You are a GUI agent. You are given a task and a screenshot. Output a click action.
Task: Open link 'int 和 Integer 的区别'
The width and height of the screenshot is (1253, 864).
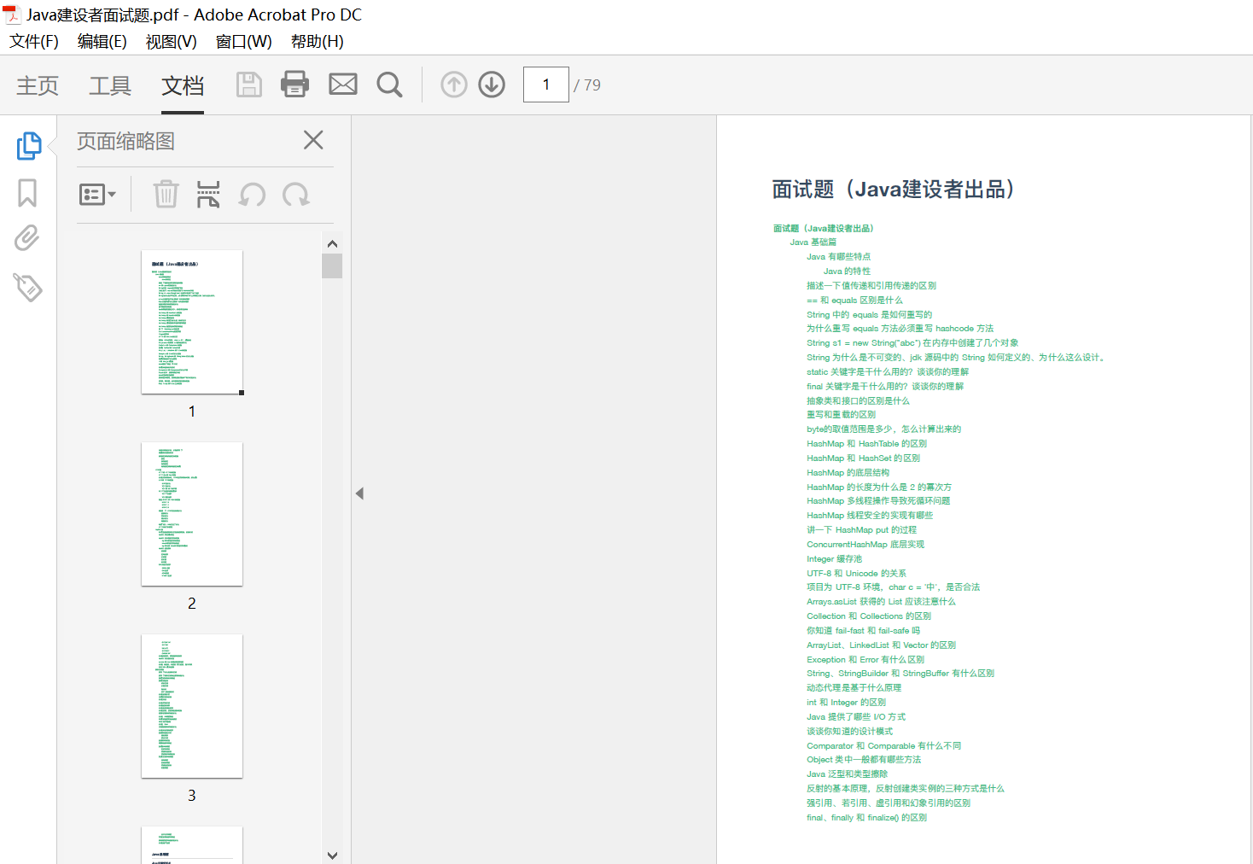point(847,703)
